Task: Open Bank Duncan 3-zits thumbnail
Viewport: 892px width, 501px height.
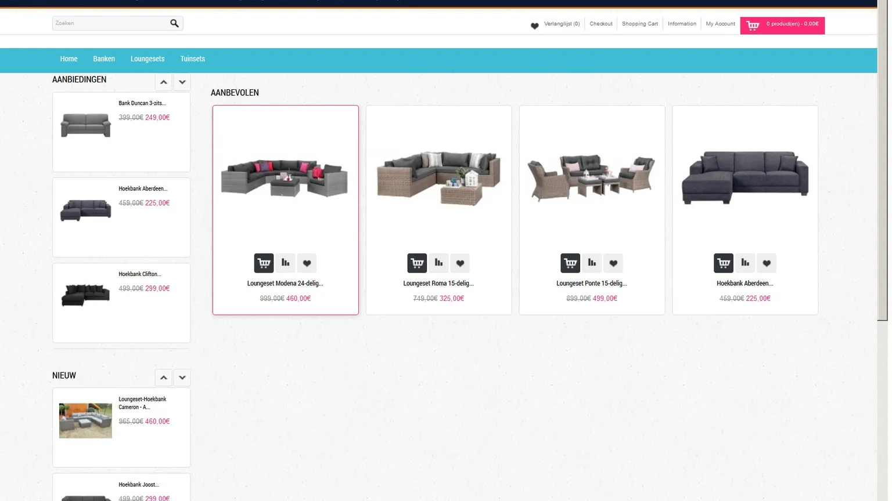Action: tap(85, 125)
